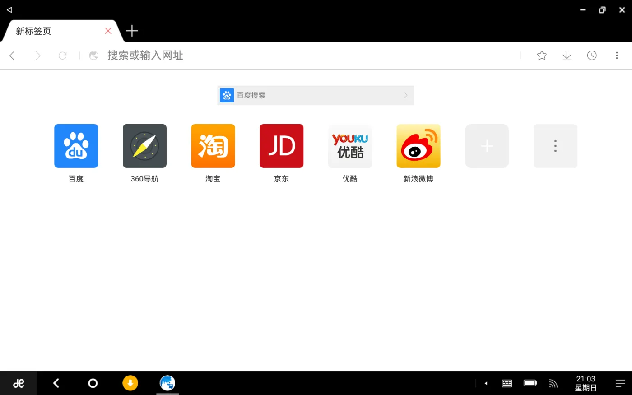Image resolution: width=632 pixels, height=395 pixels.
Task: Go back with the browser back arrow
Action: (12, 56)
